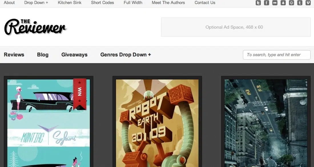Viewport: 314px width, 167px height.
Task: Go to the Blog page
Action: [x=43, y=55]
